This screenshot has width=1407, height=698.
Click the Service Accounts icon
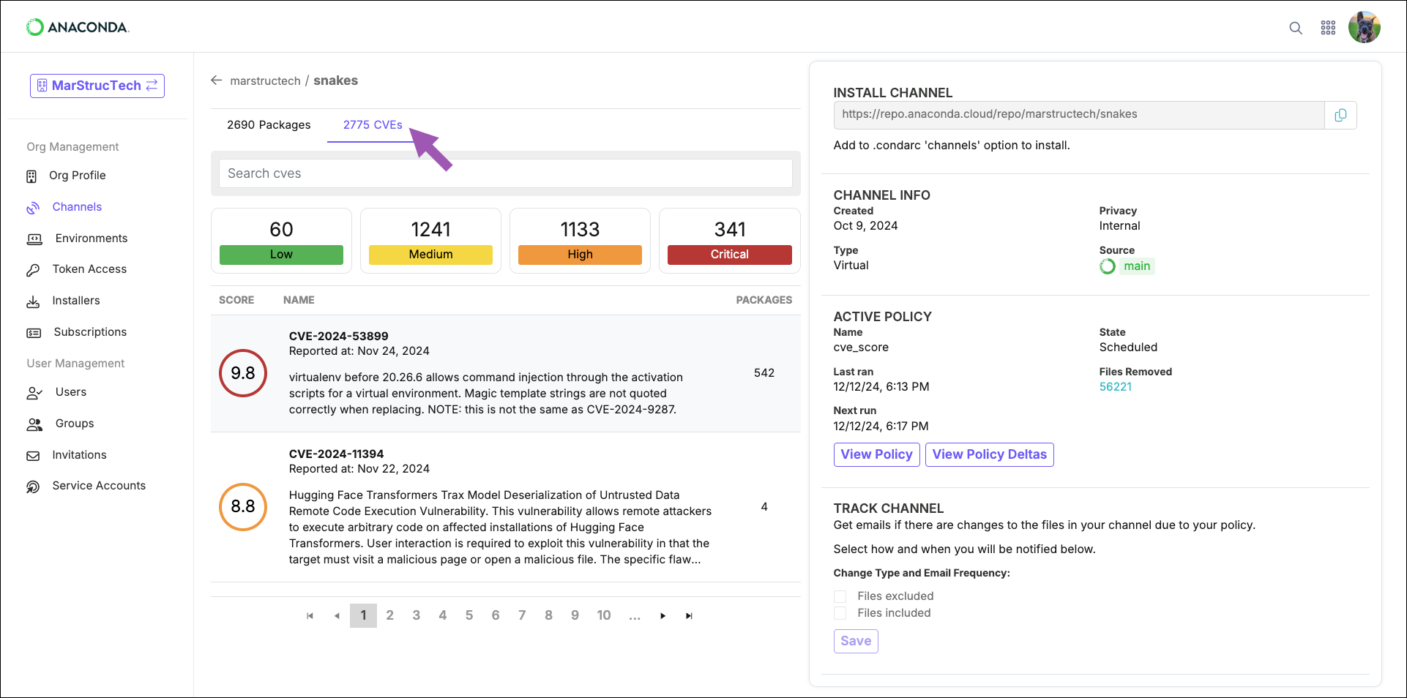tap(33, 487)
